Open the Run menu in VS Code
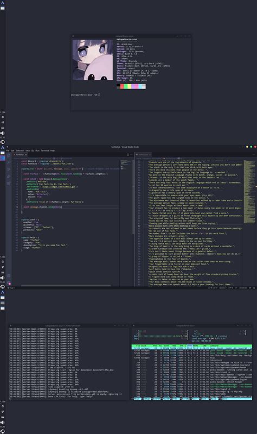Screen dimensions: 257x434 click(37, 151)
